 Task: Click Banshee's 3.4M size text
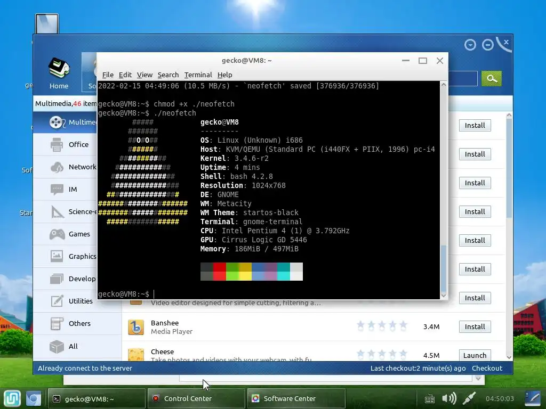point(431,326)
